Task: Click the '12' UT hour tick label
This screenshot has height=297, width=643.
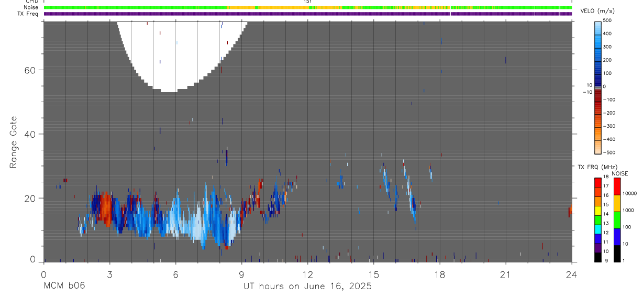Action: [x=307, y=274]
